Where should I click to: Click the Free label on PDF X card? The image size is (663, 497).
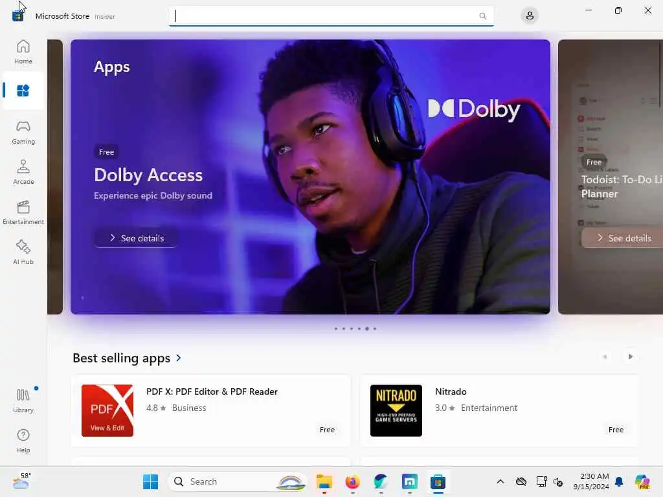tap(327, 430)
